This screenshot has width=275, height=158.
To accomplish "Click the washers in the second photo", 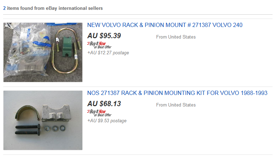I will click(55, 129).
